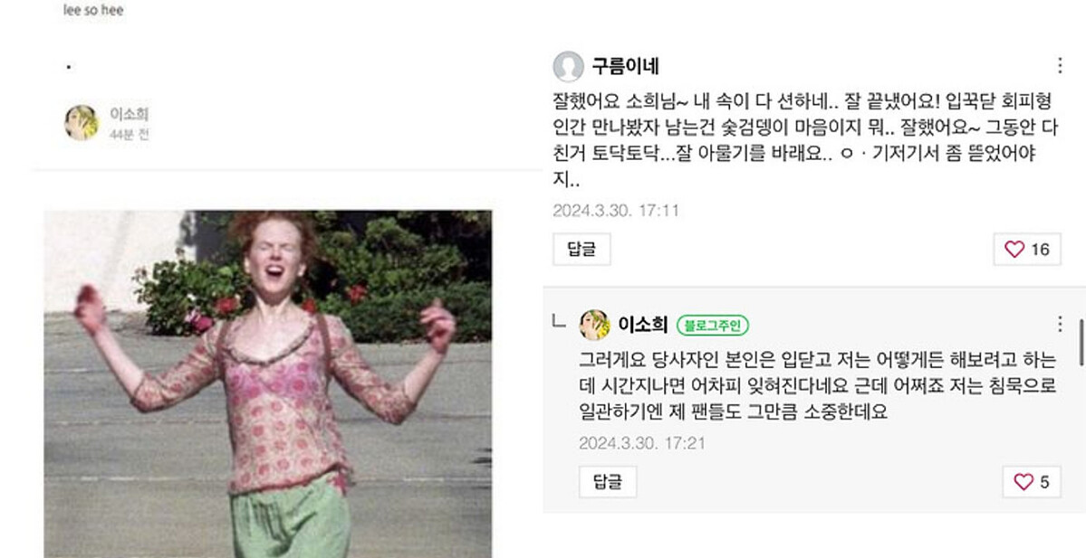Open the 구름이네 default profile avatar

tap(569, 66)
